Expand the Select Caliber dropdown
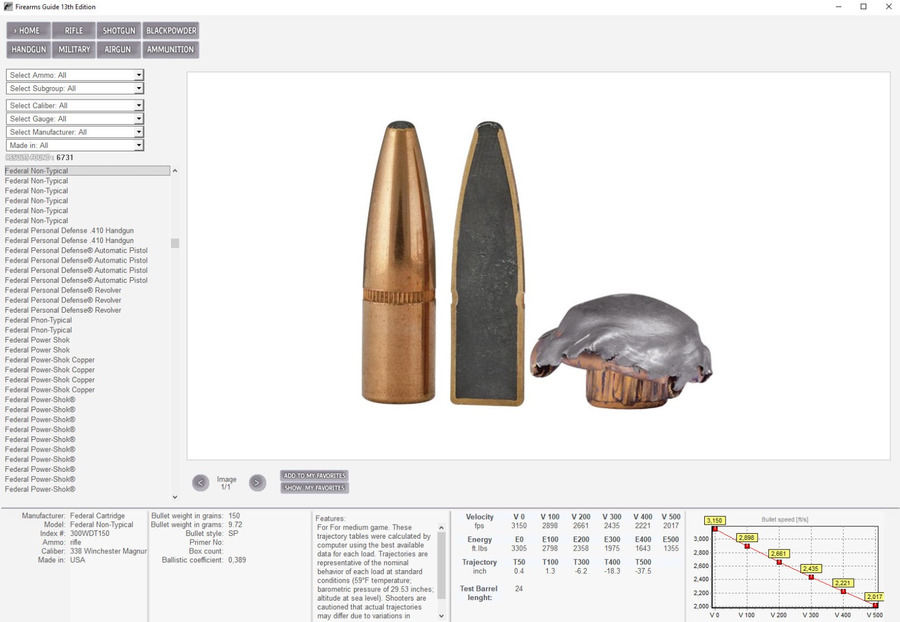 click(139, 105)
